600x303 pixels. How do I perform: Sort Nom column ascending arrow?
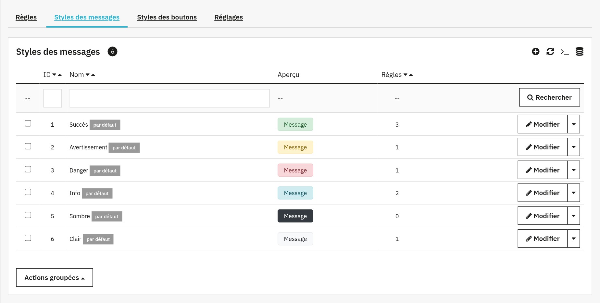point(93,75)
